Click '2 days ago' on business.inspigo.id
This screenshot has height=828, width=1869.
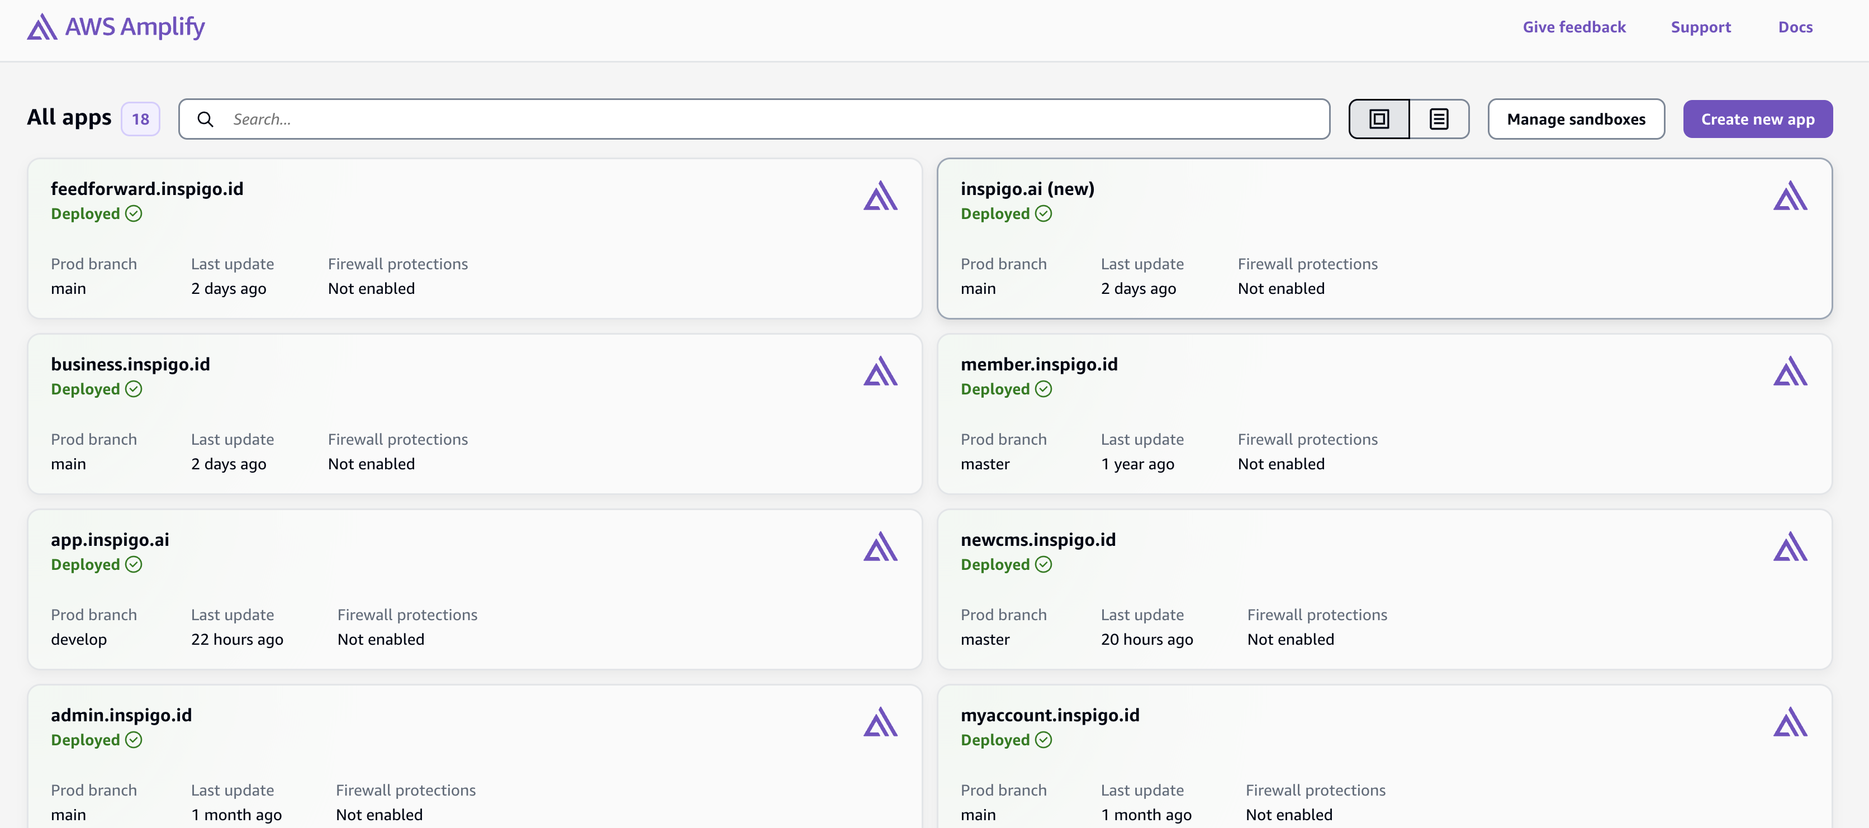(x=229, y=464)
